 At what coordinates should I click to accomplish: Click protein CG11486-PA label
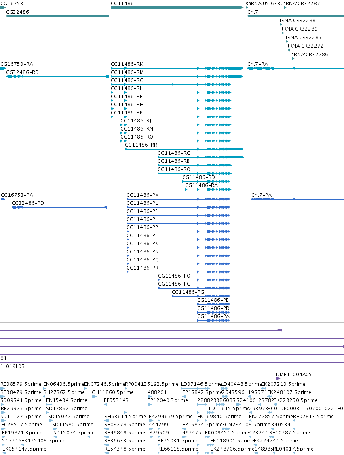pyautogui.click(x=213, y=316)
